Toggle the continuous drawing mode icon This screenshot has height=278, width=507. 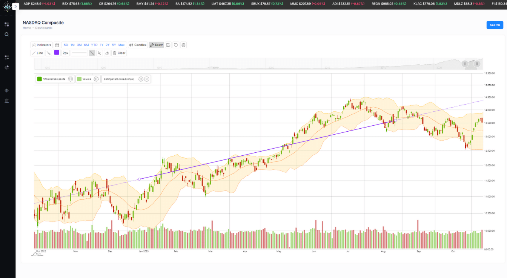(92, 53)
